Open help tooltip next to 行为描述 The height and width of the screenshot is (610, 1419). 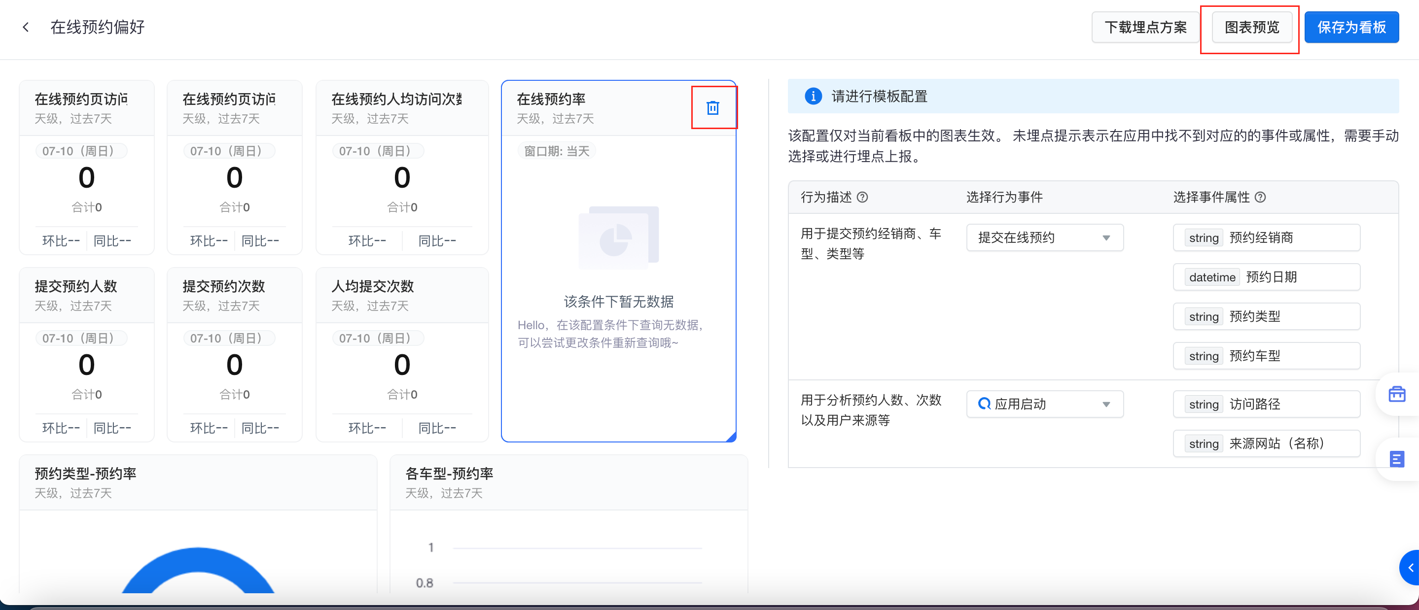pyautogui.click(x=863, y=197)
